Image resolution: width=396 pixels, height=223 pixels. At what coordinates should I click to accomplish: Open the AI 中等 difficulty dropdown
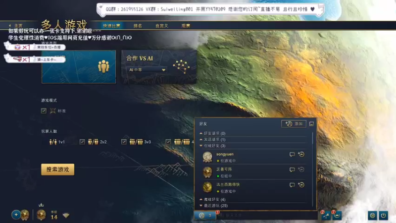click(x=147, y=70)
